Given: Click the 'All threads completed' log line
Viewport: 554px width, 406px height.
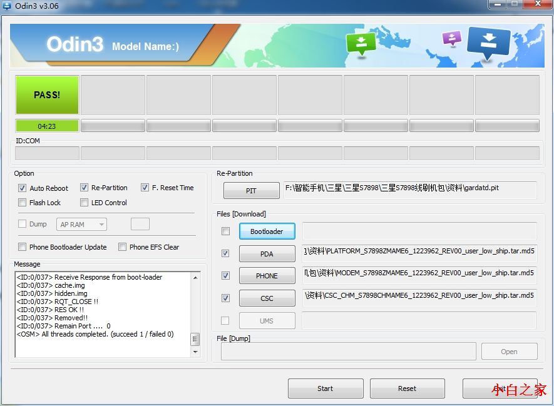Looking at the screenshot, I should point(95,334).
